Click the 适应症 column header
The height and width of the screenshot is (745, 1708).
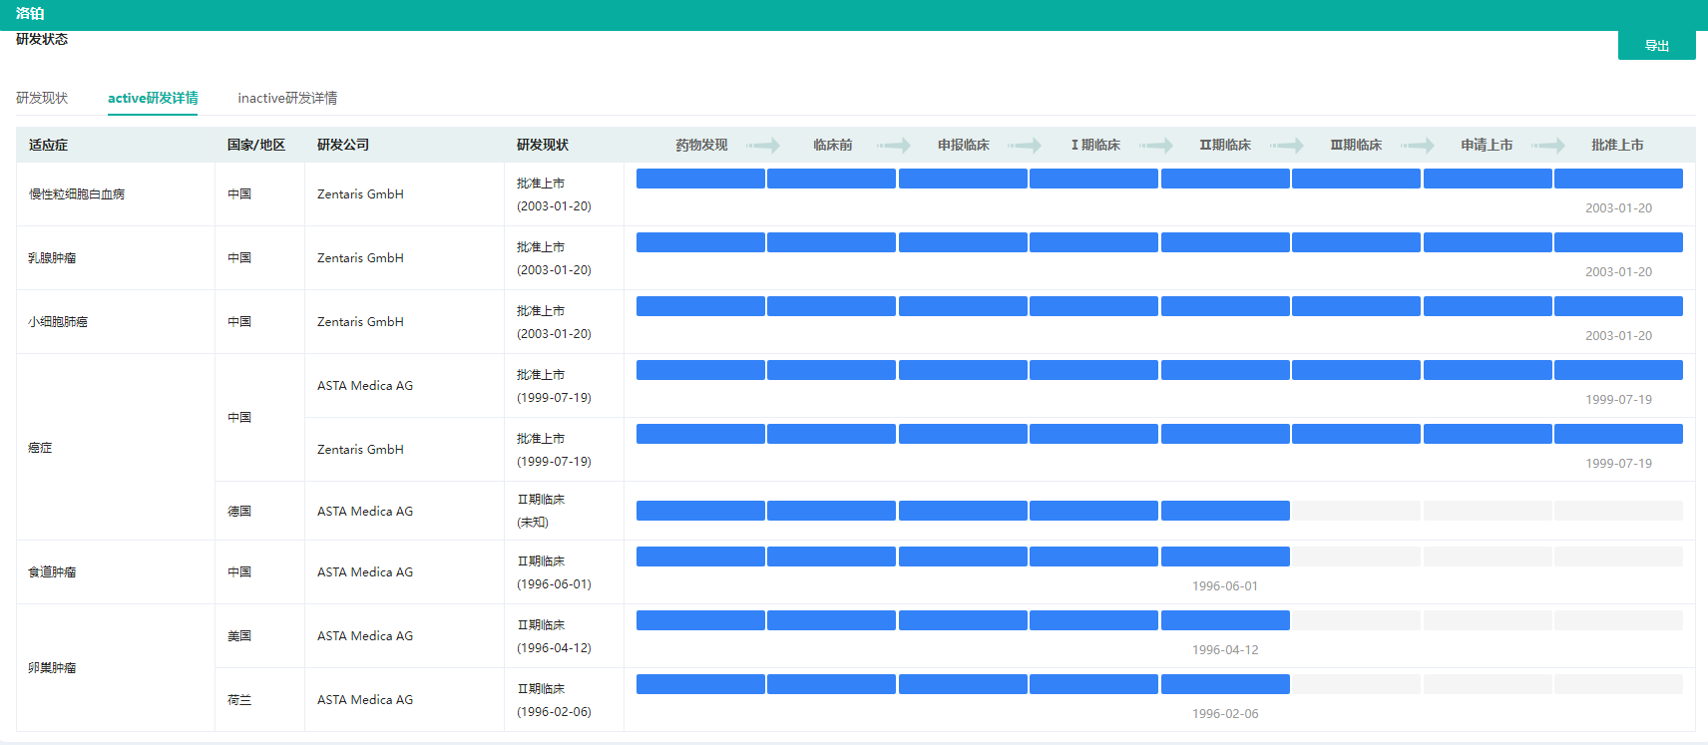[48, 146]
